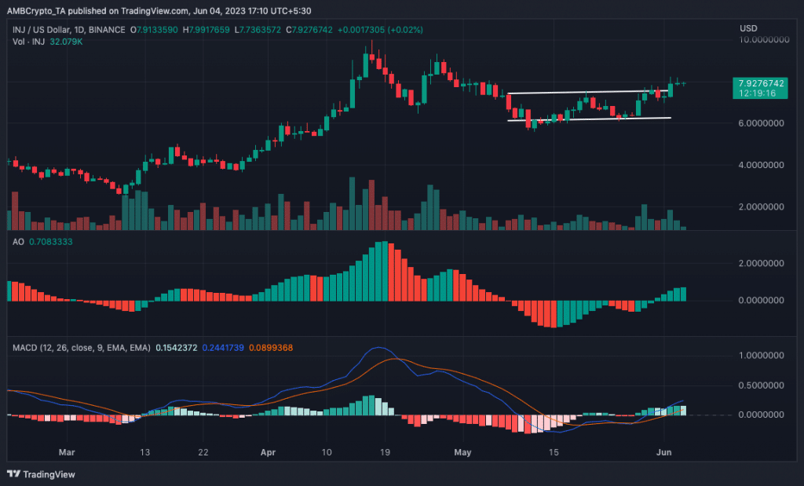The height and width of the screenshot is (486, 804).
Task: Click the volume value 32.079K
Action: 66,42
